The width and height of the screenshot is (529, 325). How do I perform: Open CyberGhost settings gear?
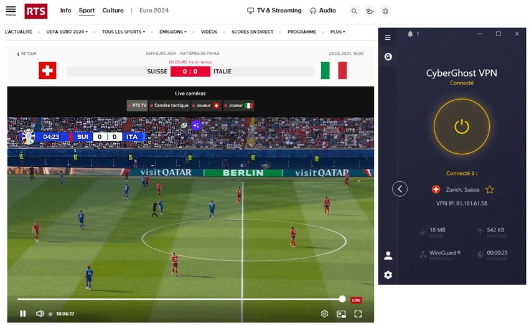click(x=388, y=275)
